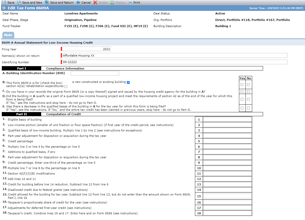This screenshot has width=305, height=220.
Task: Check section 42(e) rehabilitation expenditures box
Action: click(x=66, y=87)
